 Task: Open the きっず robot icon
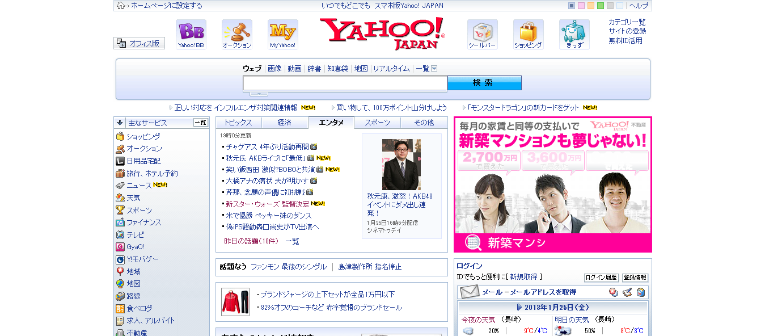tap(574, 35)
